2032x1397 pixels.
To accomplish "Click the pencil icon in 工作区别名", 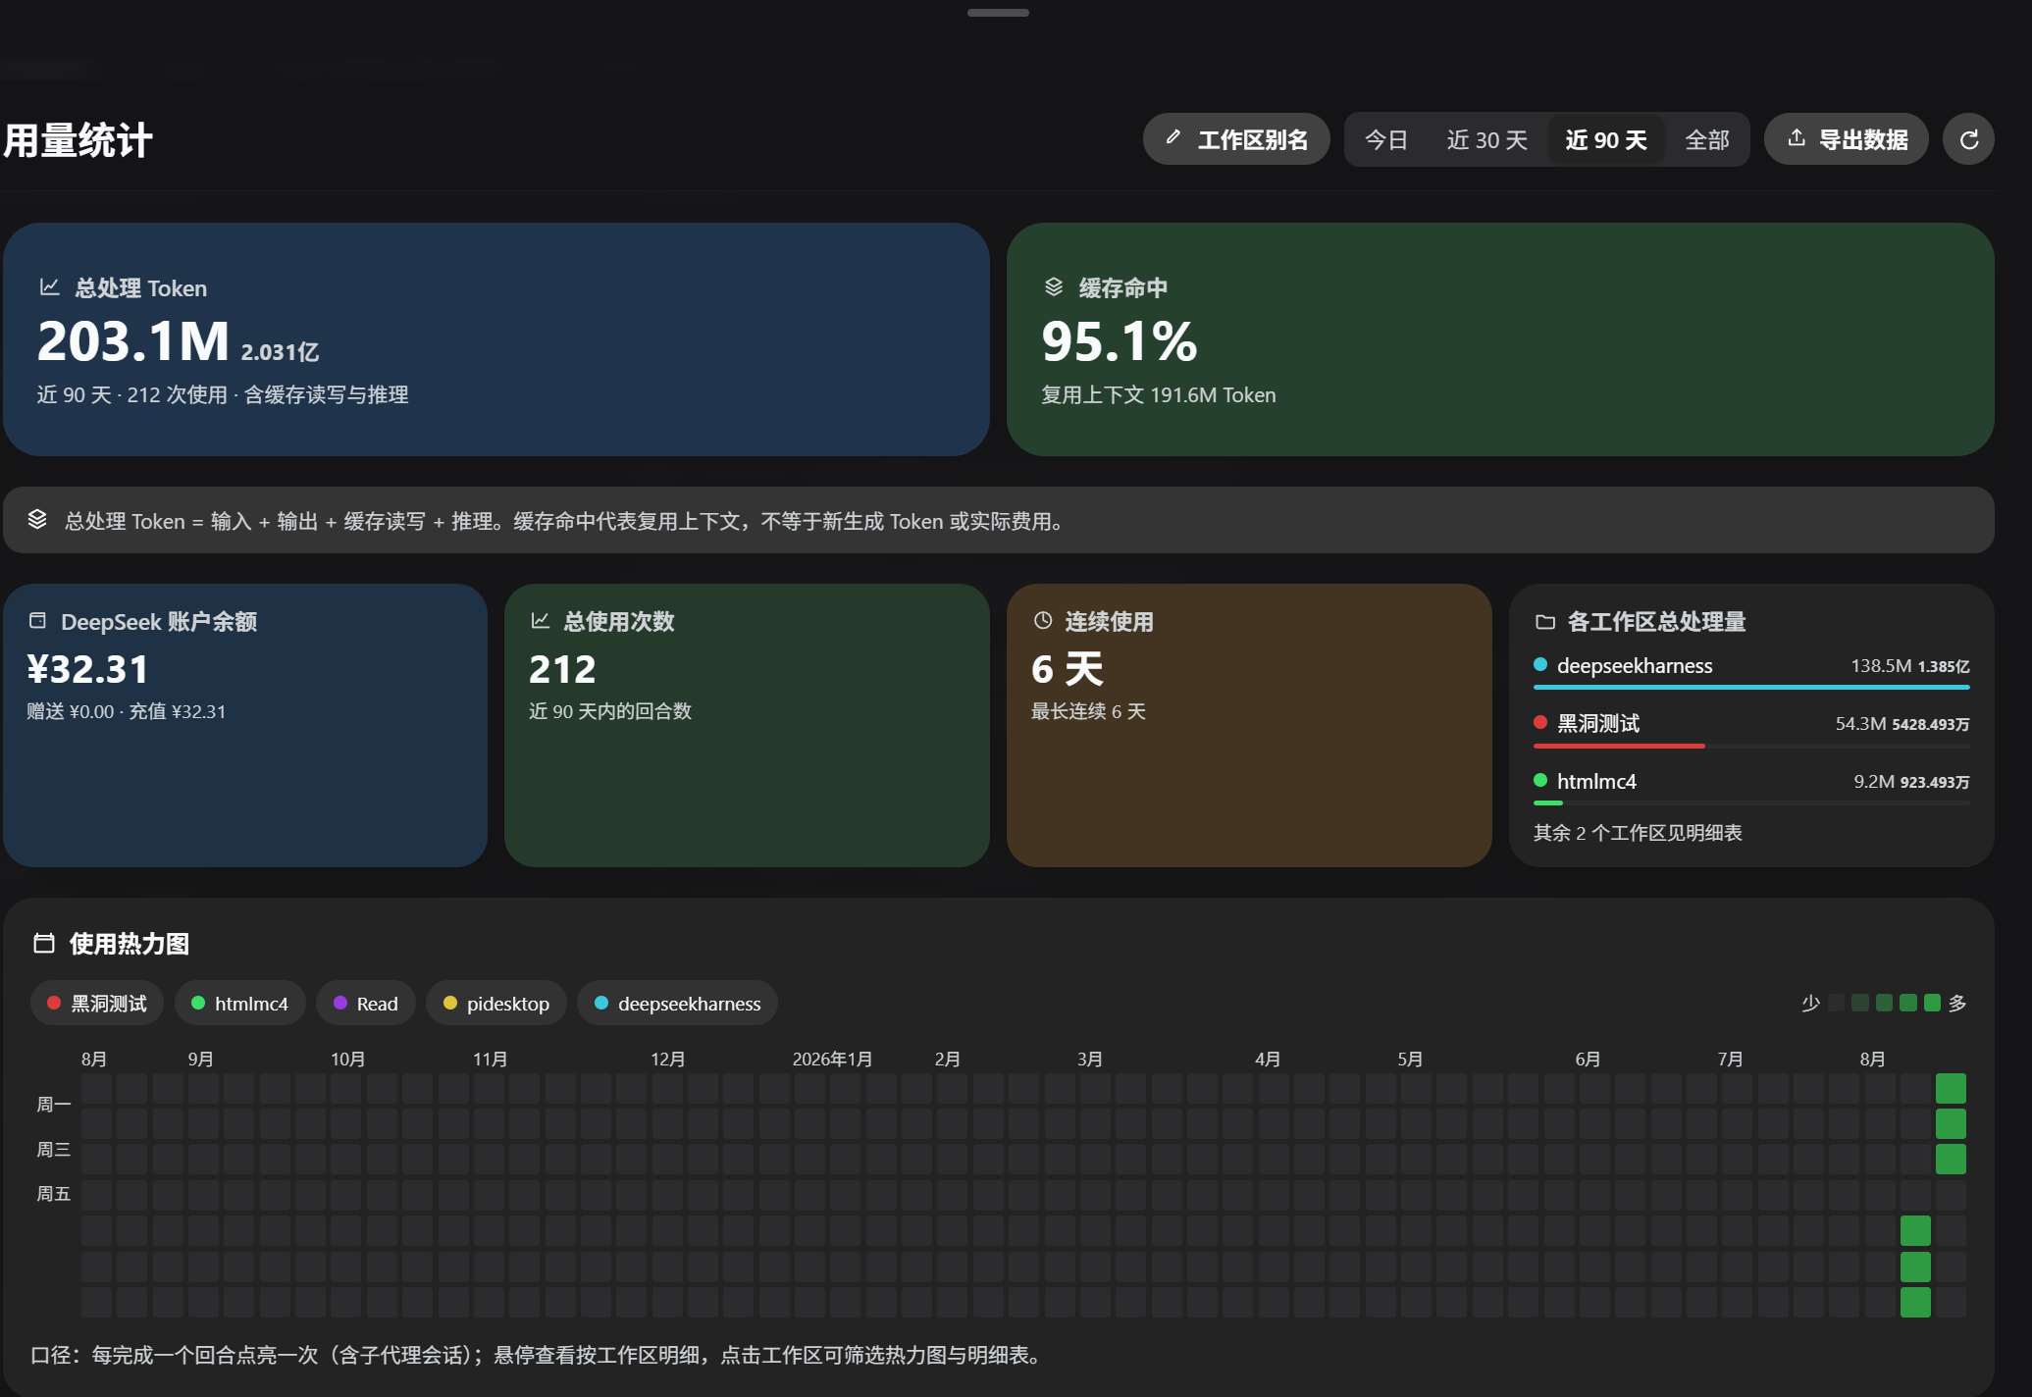I will pos(1172,138).
